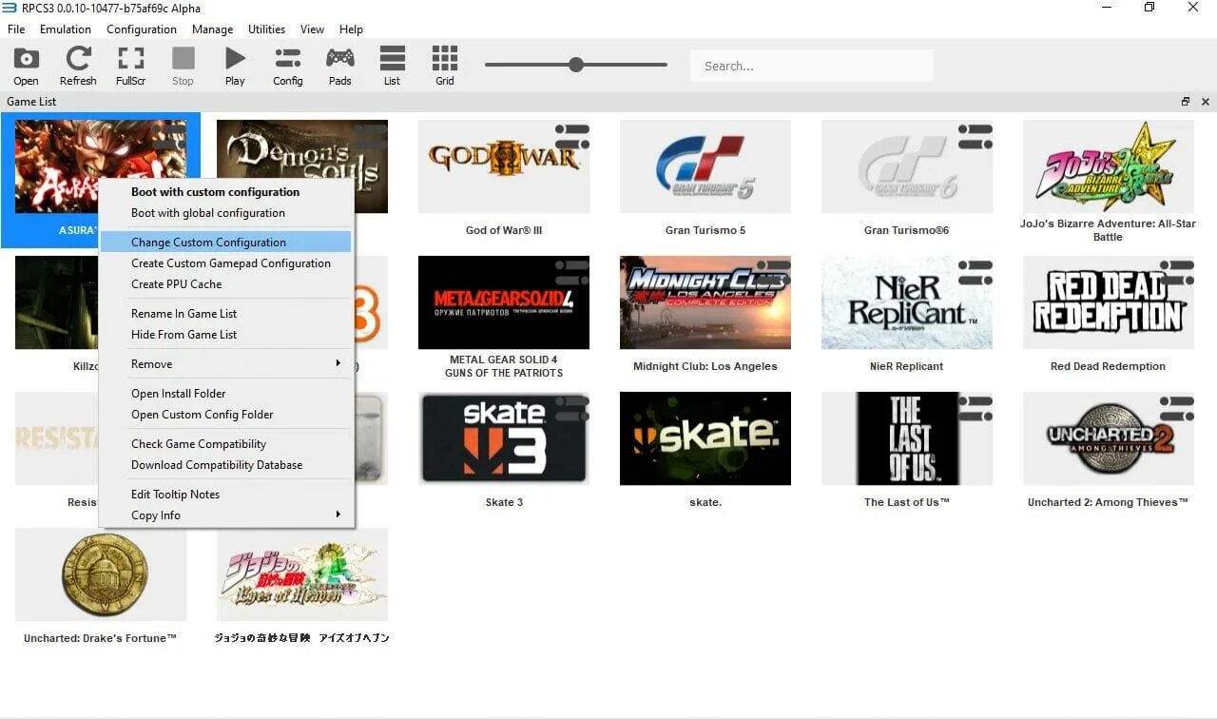Select JoJo's All-Star Battle thumbnail
This screenshot has width=1217, height=719.
point(1109,166)
